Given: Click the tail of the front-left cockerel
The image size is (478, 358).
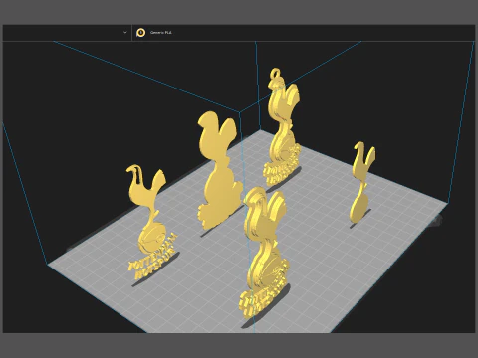Looking at the screenshot, I should pyautogui.click(x=158, y=182).
